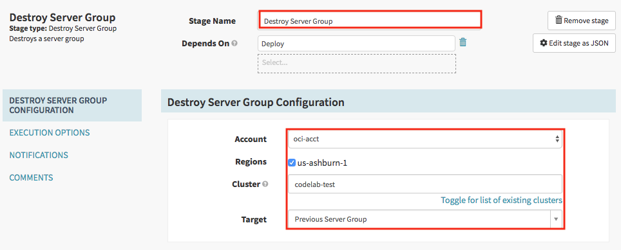Click the help icon next to Depends On

click(x=234, y=44)
